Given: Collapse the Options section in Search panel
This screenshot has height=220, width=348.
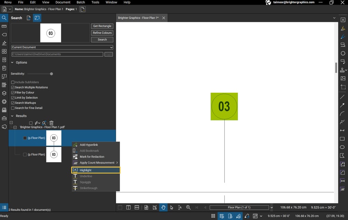Looking at the screenshot, I should 12,62.
